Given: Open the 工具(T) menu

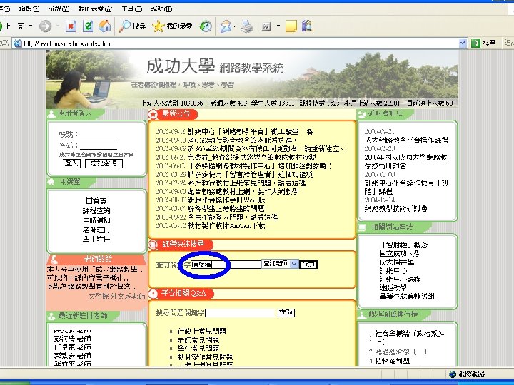Looking at the screenshot, I should (x=131, y=9).
